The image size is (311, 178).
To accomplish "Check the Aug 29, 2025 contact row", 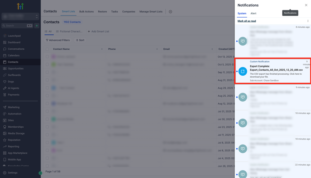I will pos(47,88).
